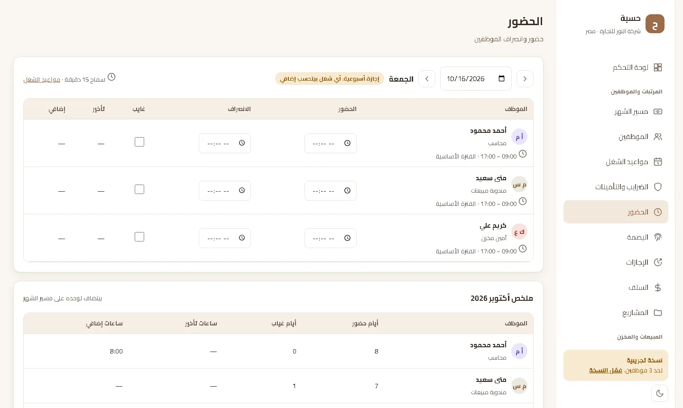Click the السلف dollar icon
This screenshot has height=408, width=683.
658,287
